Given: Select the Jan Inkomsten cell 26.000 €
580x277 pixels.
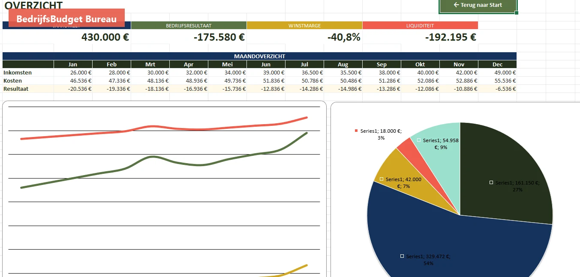Looking at the screenshot, I should pos(73,73).
